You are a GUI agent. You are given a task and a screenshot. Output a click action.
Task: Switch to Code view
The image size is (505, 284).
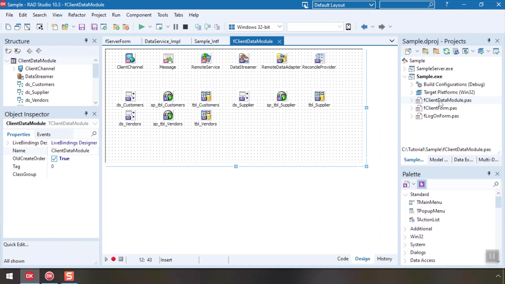343,259
